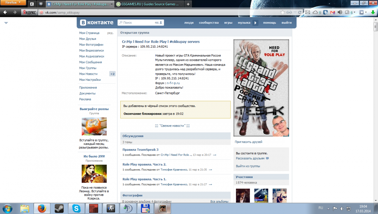Click the 'ред.' edit page link
This screenshot has width=378, height=214.
pos(110,33)
